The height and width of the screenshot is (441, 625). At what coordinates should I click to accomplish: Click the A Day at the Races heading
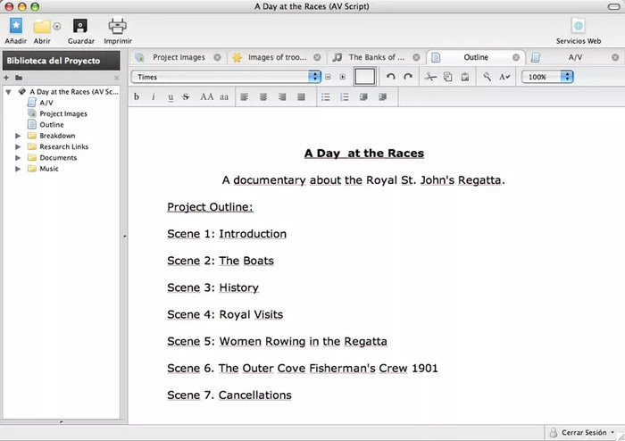pyautogui.click(x=364, y=154)
